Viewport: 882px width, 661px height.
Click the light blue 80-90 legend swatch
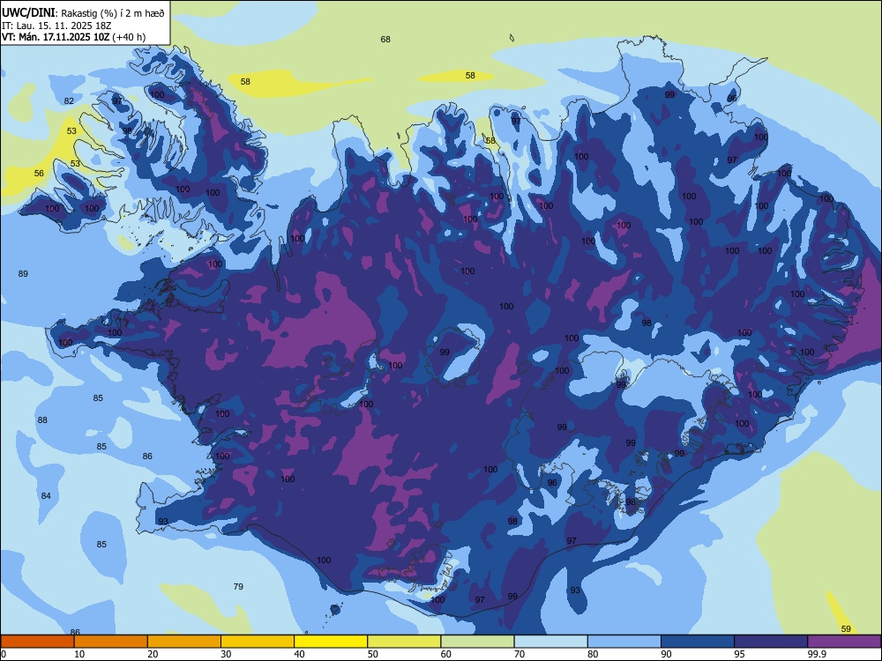click(624, 642)
